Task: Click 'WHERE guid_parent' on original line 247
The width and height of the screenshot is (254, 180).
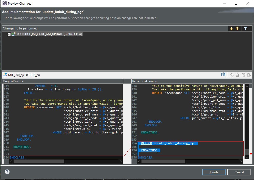Action: pos(68,132)
